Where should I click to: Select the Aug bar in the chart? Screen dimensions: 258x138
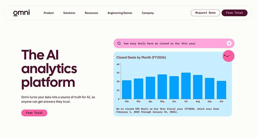coord(198,87)
